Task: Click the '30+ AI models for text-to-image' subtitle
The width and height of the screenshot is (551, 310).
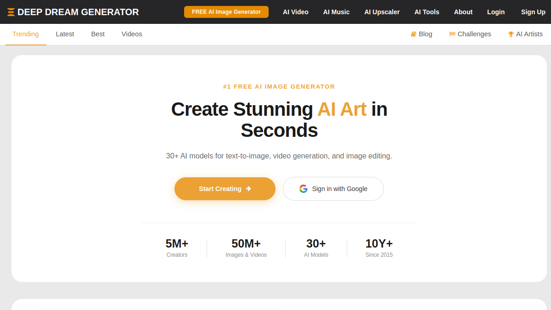Action: tap(279, 156)
